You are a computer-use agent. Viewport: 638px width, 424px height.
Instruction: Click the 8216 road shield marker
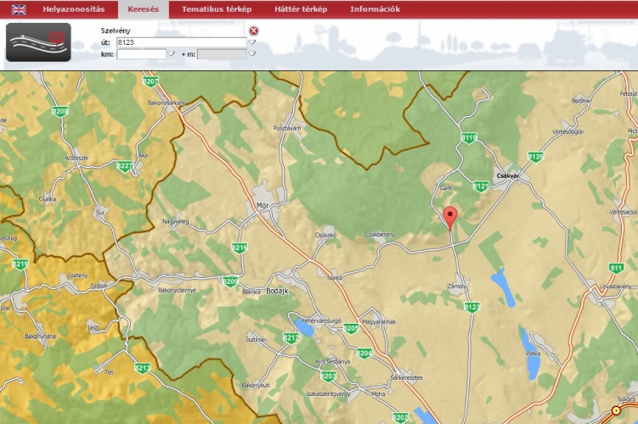point(240,248)
